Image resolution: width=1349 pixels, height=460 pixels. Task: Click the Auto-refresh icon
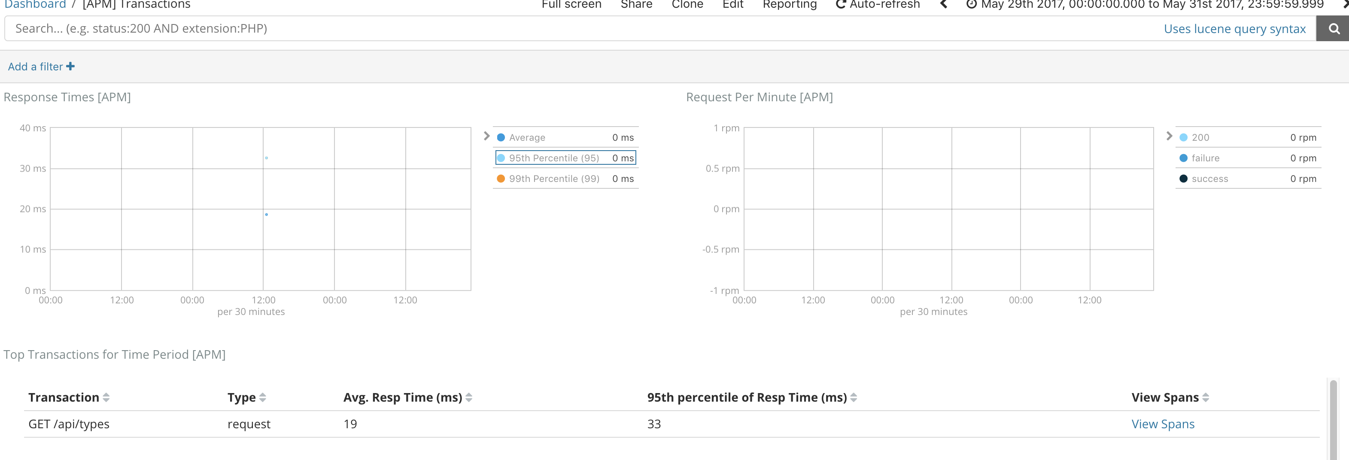(x=841, y=5)
